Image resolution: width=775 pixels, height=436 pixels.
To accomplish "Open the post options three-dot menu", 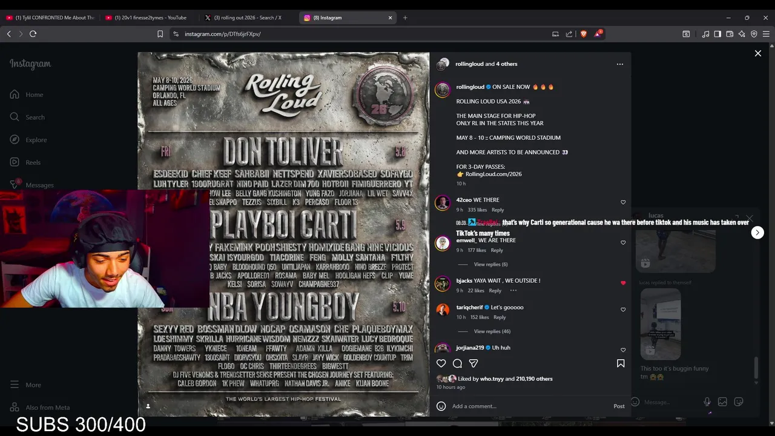I will pyautogui.click(x=619, y=64).
